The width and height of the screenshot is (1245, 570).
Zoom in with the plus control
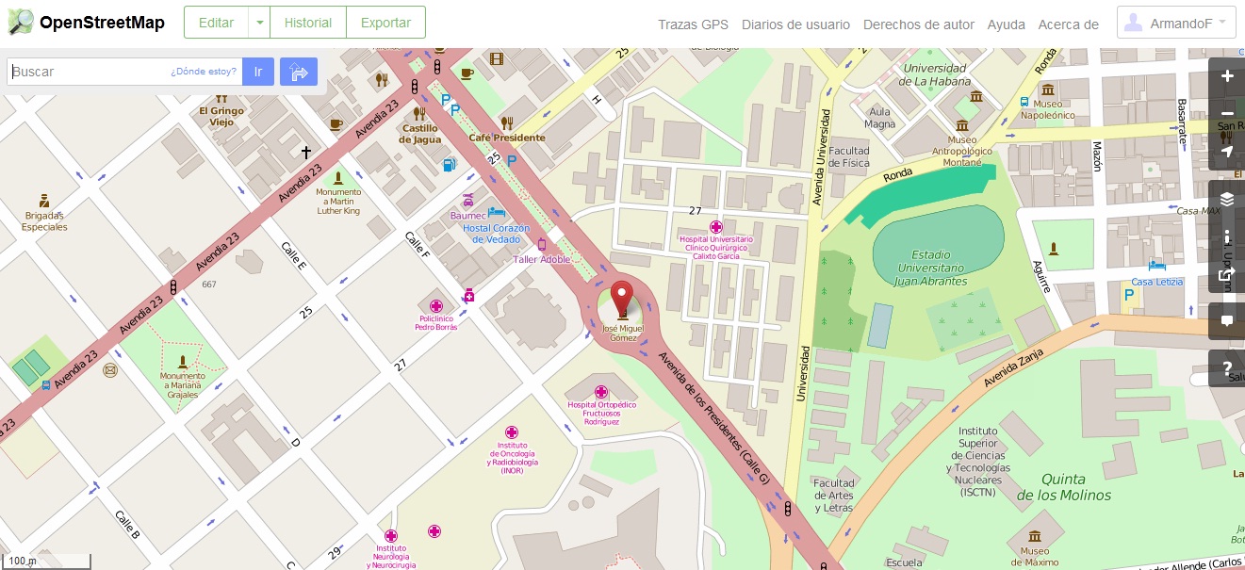pyautogui.click(x=1227, y=76)
